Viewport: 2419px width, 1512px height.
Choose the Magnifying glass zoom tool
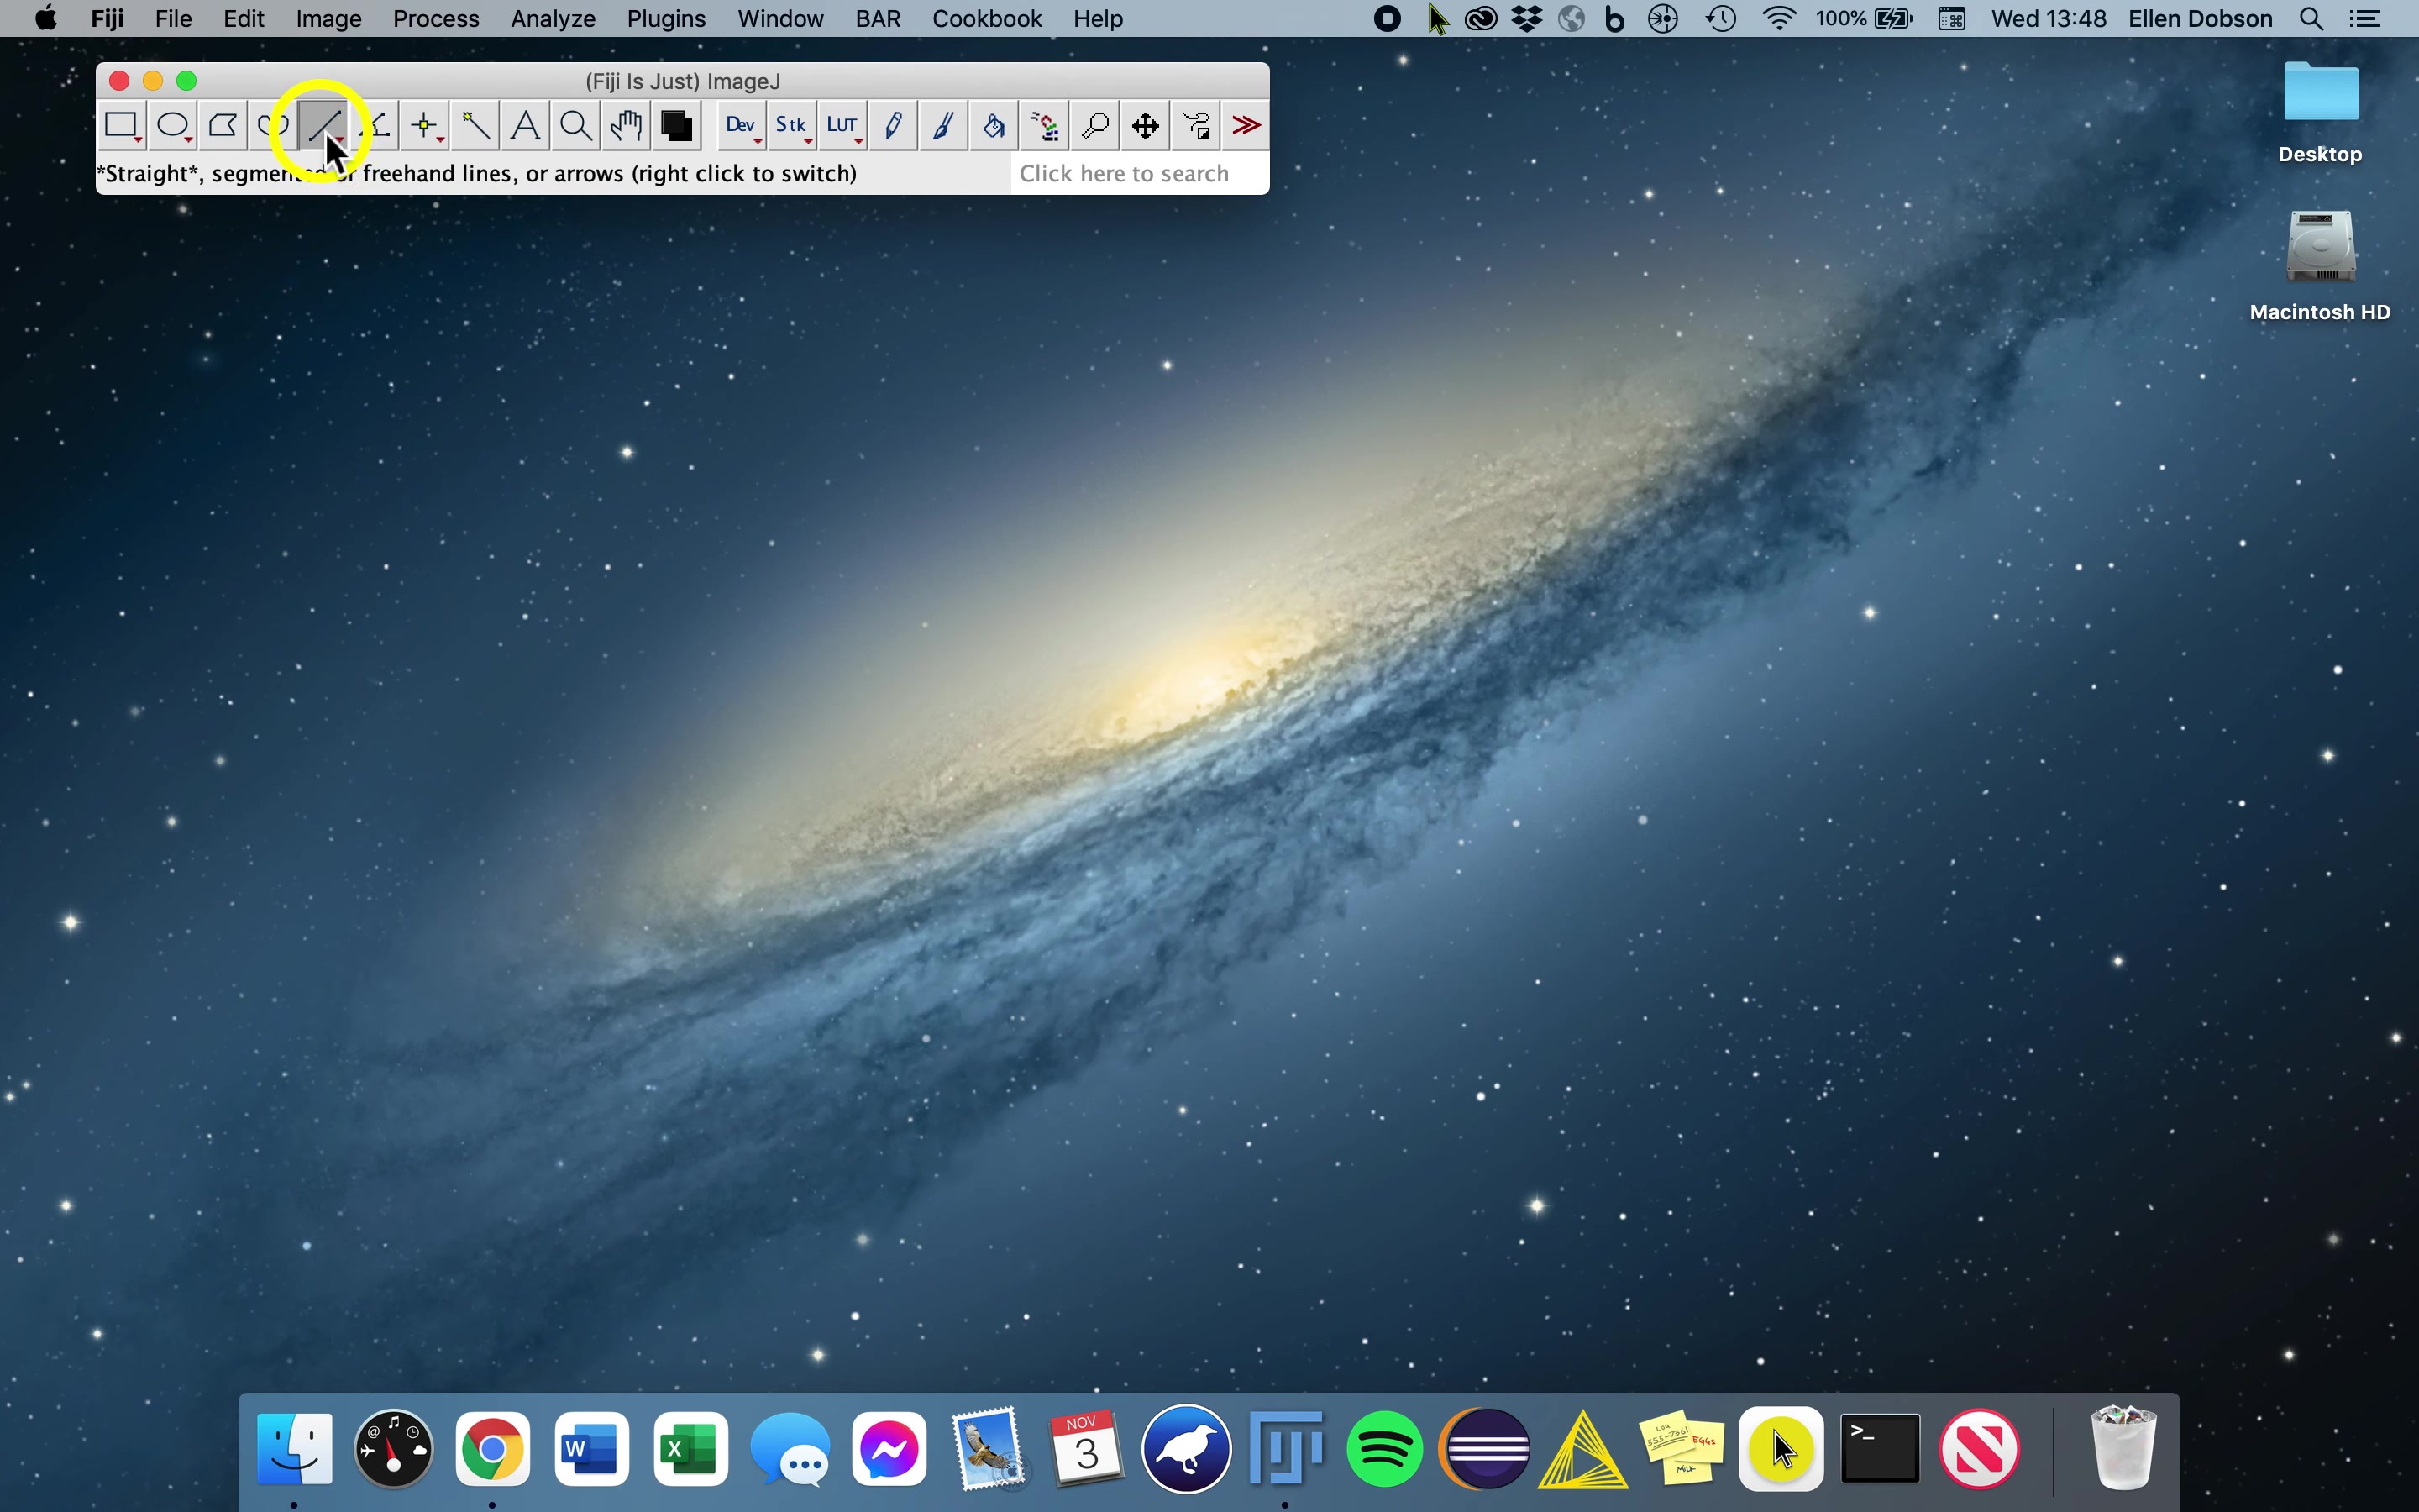pyautogui.click(x=575, y=126)
